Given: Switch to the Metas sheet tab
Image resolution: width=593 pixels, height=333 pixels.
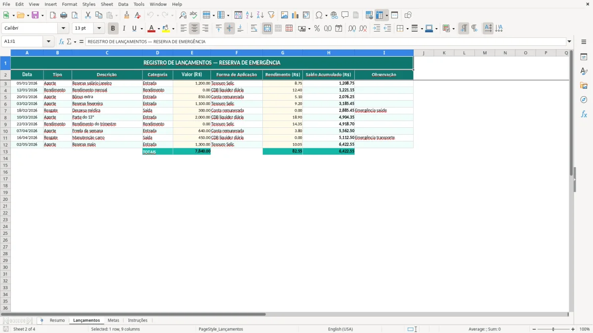Looking at the screenshot, I should point(114,320).
